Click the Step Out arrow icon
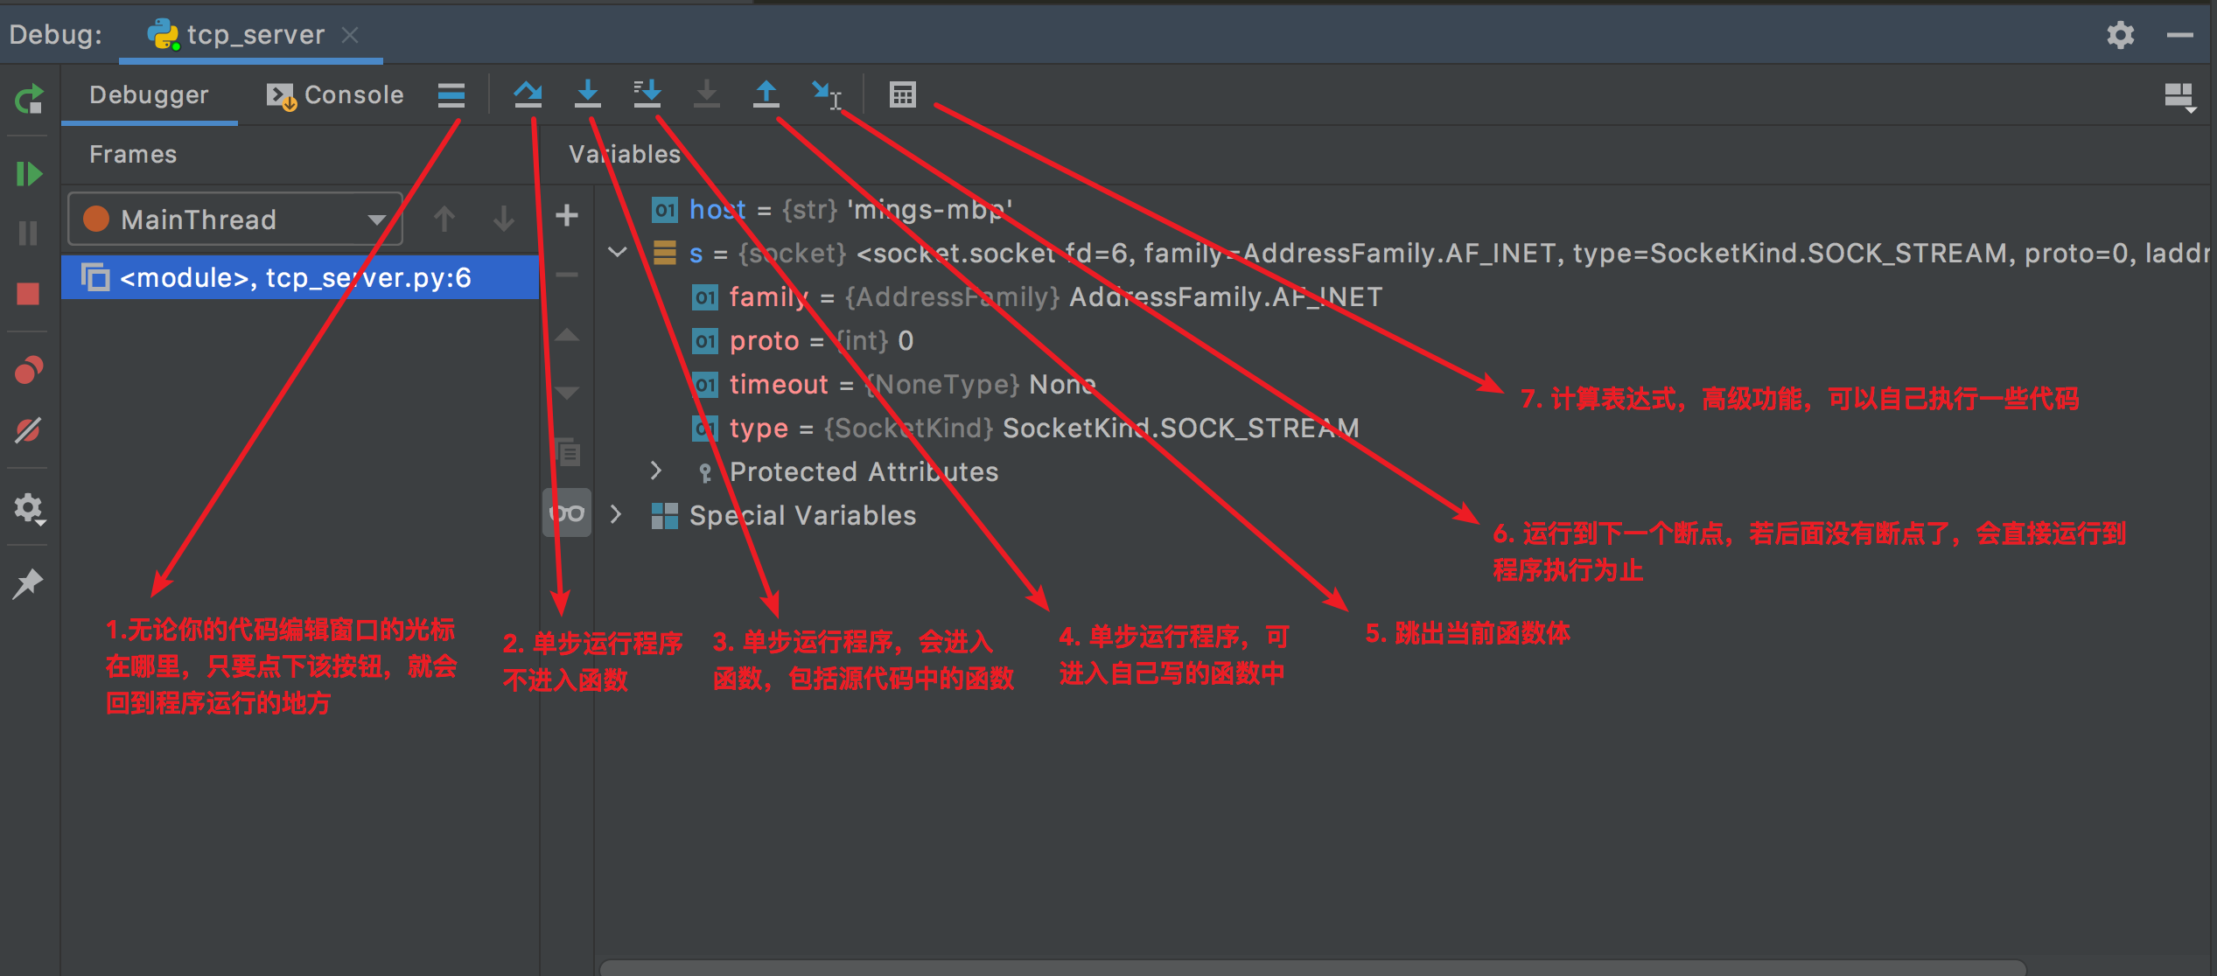Viewport: 2217px width, 976px height. (766, 94)
